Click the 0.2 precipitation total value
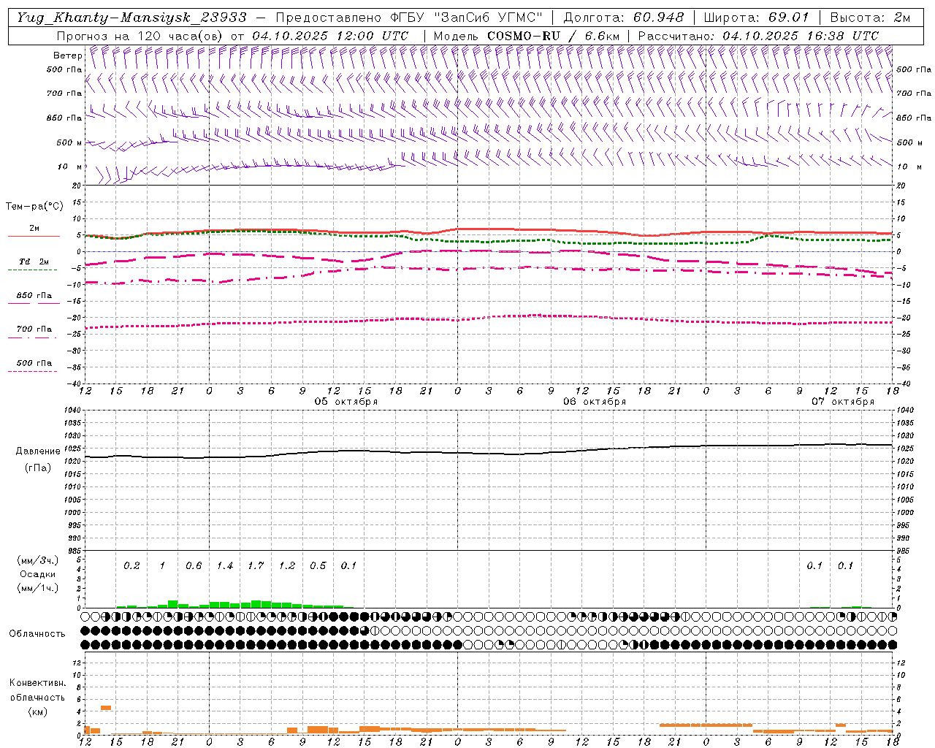 131,566
